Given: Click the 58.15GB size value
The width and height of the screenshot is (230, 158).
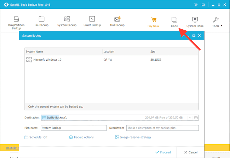Looking at the screenshot, I should pos(156,60).
